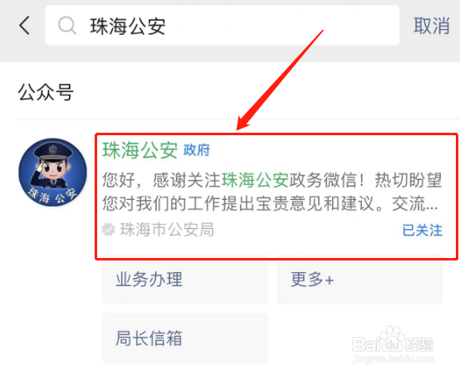460x375 pixels.
Task: Tap the magnifier search icon
Action: pos(67,26)
